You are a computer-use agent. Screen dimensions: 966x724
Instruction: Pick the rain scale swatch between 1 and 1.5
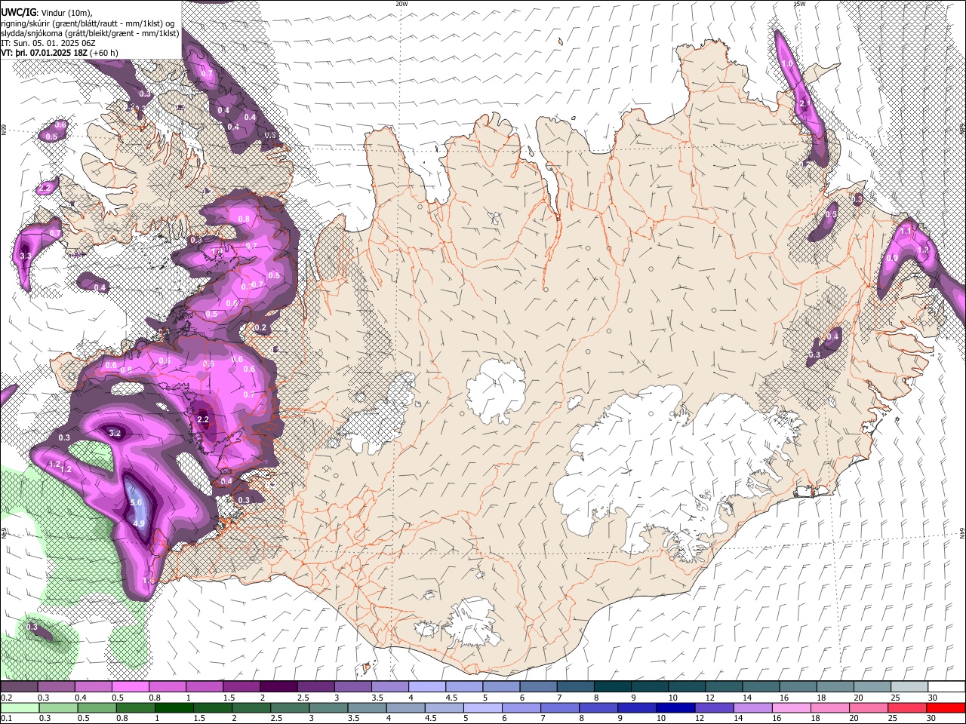tap(176, 707)
